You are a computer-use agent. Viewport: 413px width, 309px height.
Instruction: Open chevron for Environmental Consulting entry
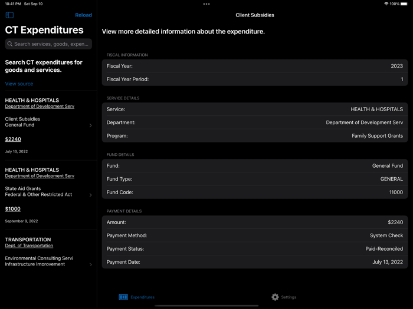click(90, 264)
